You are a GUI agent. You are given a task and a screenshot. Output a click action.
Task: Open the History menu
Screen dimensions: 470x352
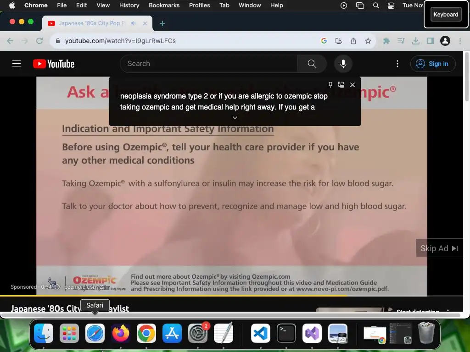129,5
